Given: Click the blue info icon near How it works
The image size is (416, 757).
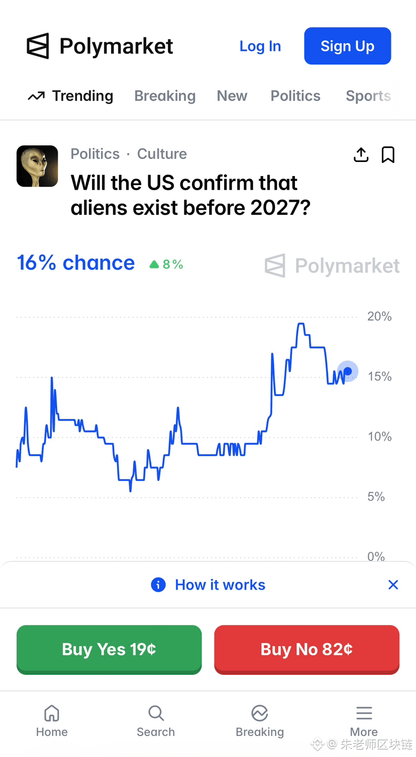Looking at the screenshot, I should click(x=158, y=584).
